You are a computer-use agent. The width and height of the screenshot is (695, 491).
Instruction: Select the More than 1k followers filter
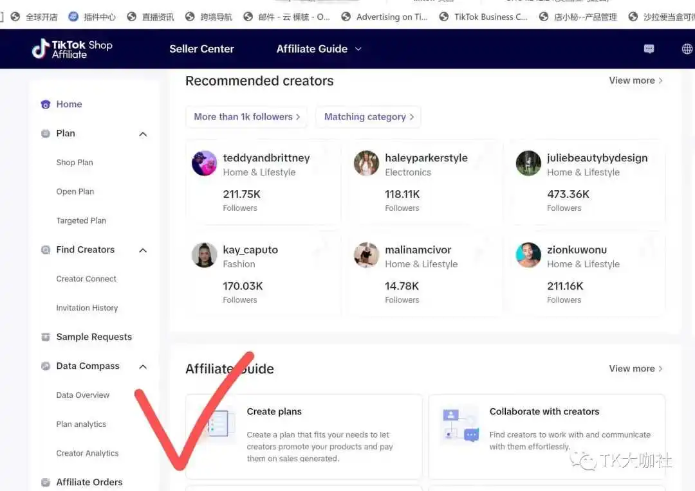tap(247, 117)
